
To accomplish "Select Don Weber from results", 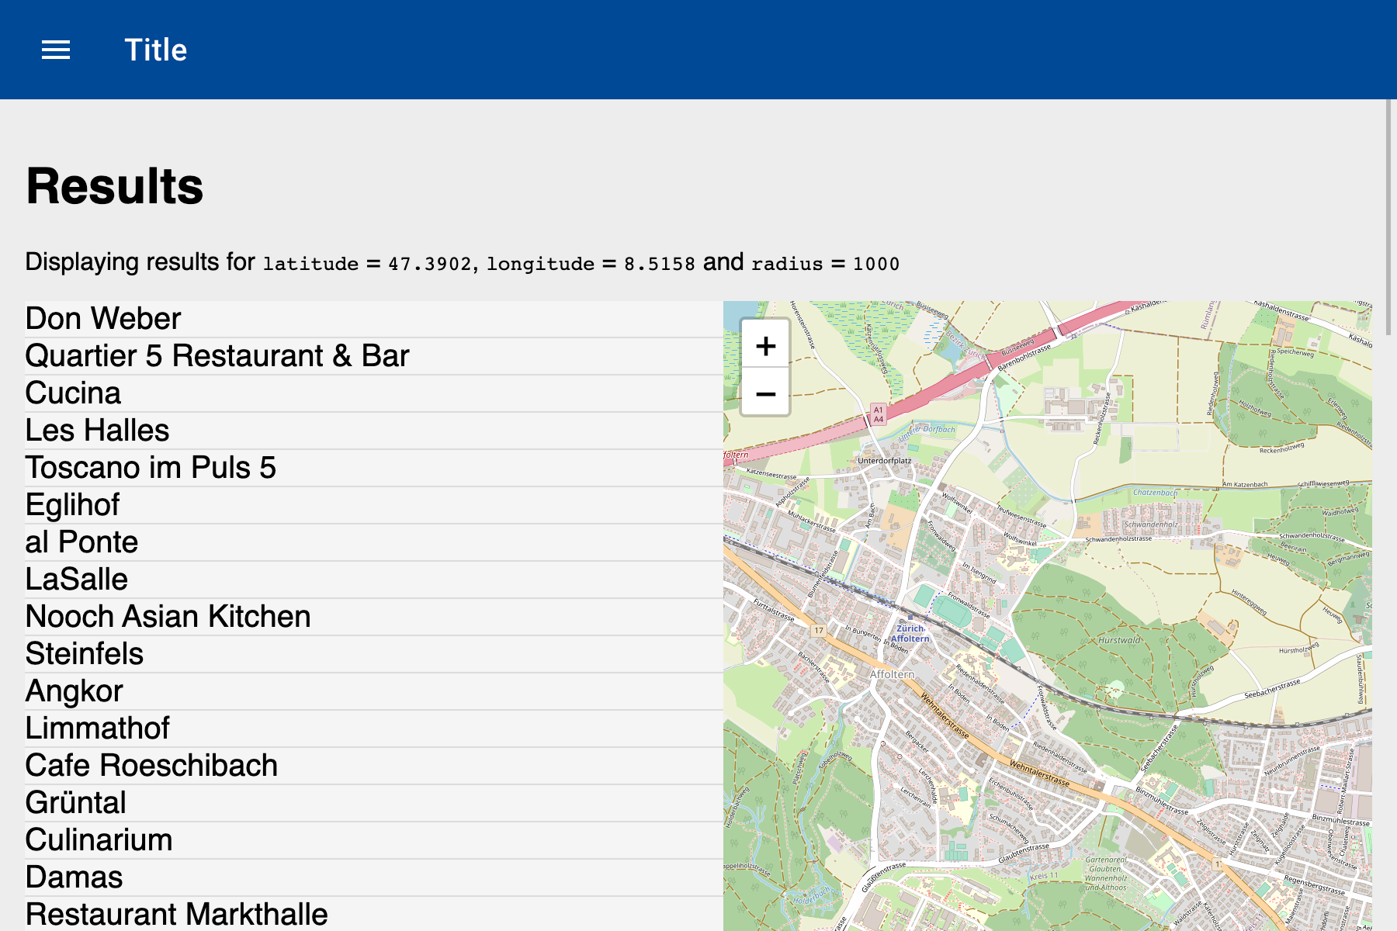I will [103, 319].
